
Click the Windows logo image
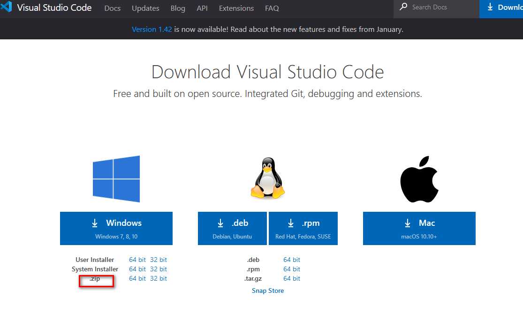116,179
